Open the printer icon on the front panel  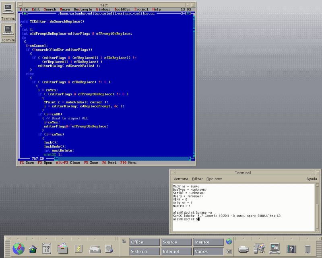pos(244,249)
